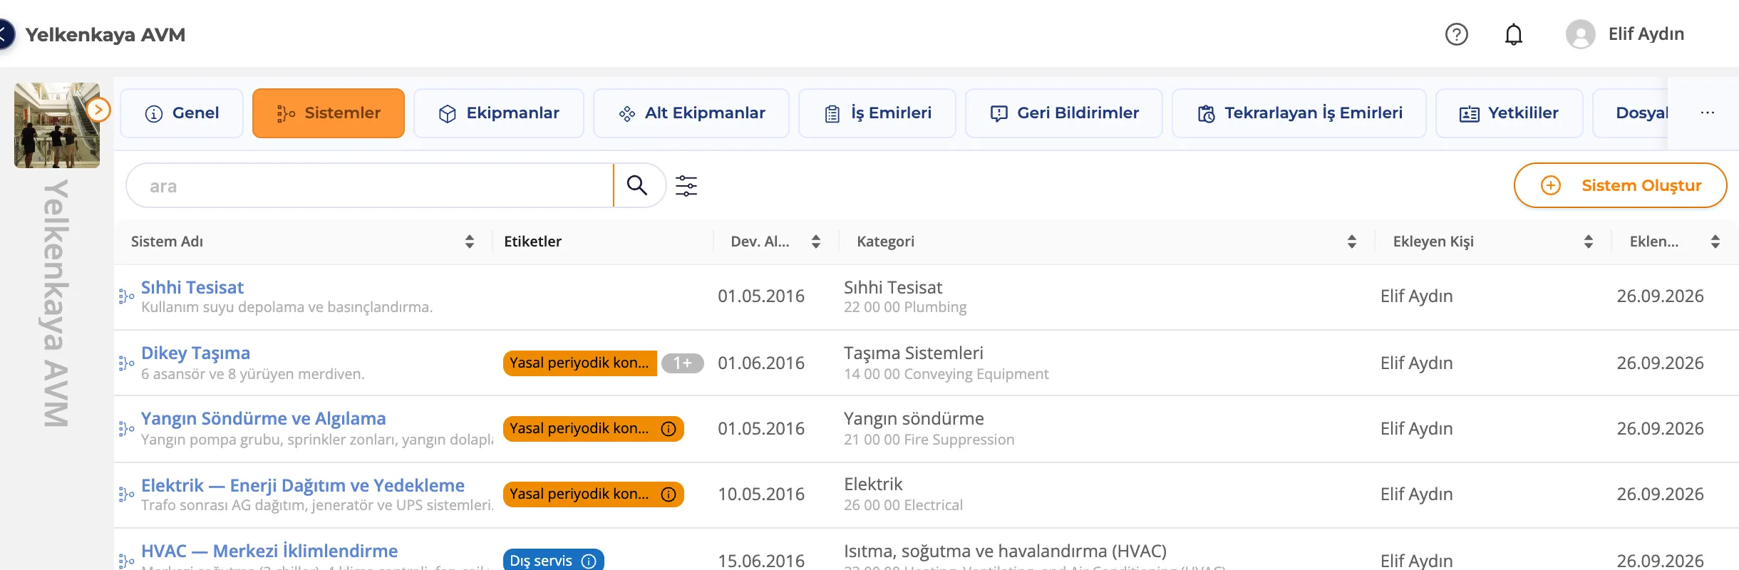
Task: Click the Elif Aydın user avatar
Action: click(x=1580, y=34)
